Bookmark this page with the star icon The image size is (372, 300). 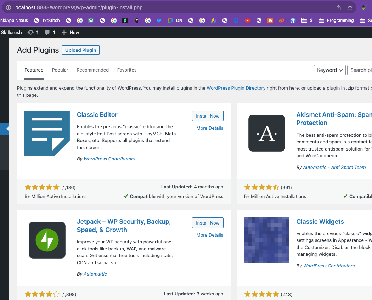[350, 7]
